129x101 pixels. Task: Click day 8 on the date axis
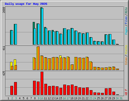(35, 98)
